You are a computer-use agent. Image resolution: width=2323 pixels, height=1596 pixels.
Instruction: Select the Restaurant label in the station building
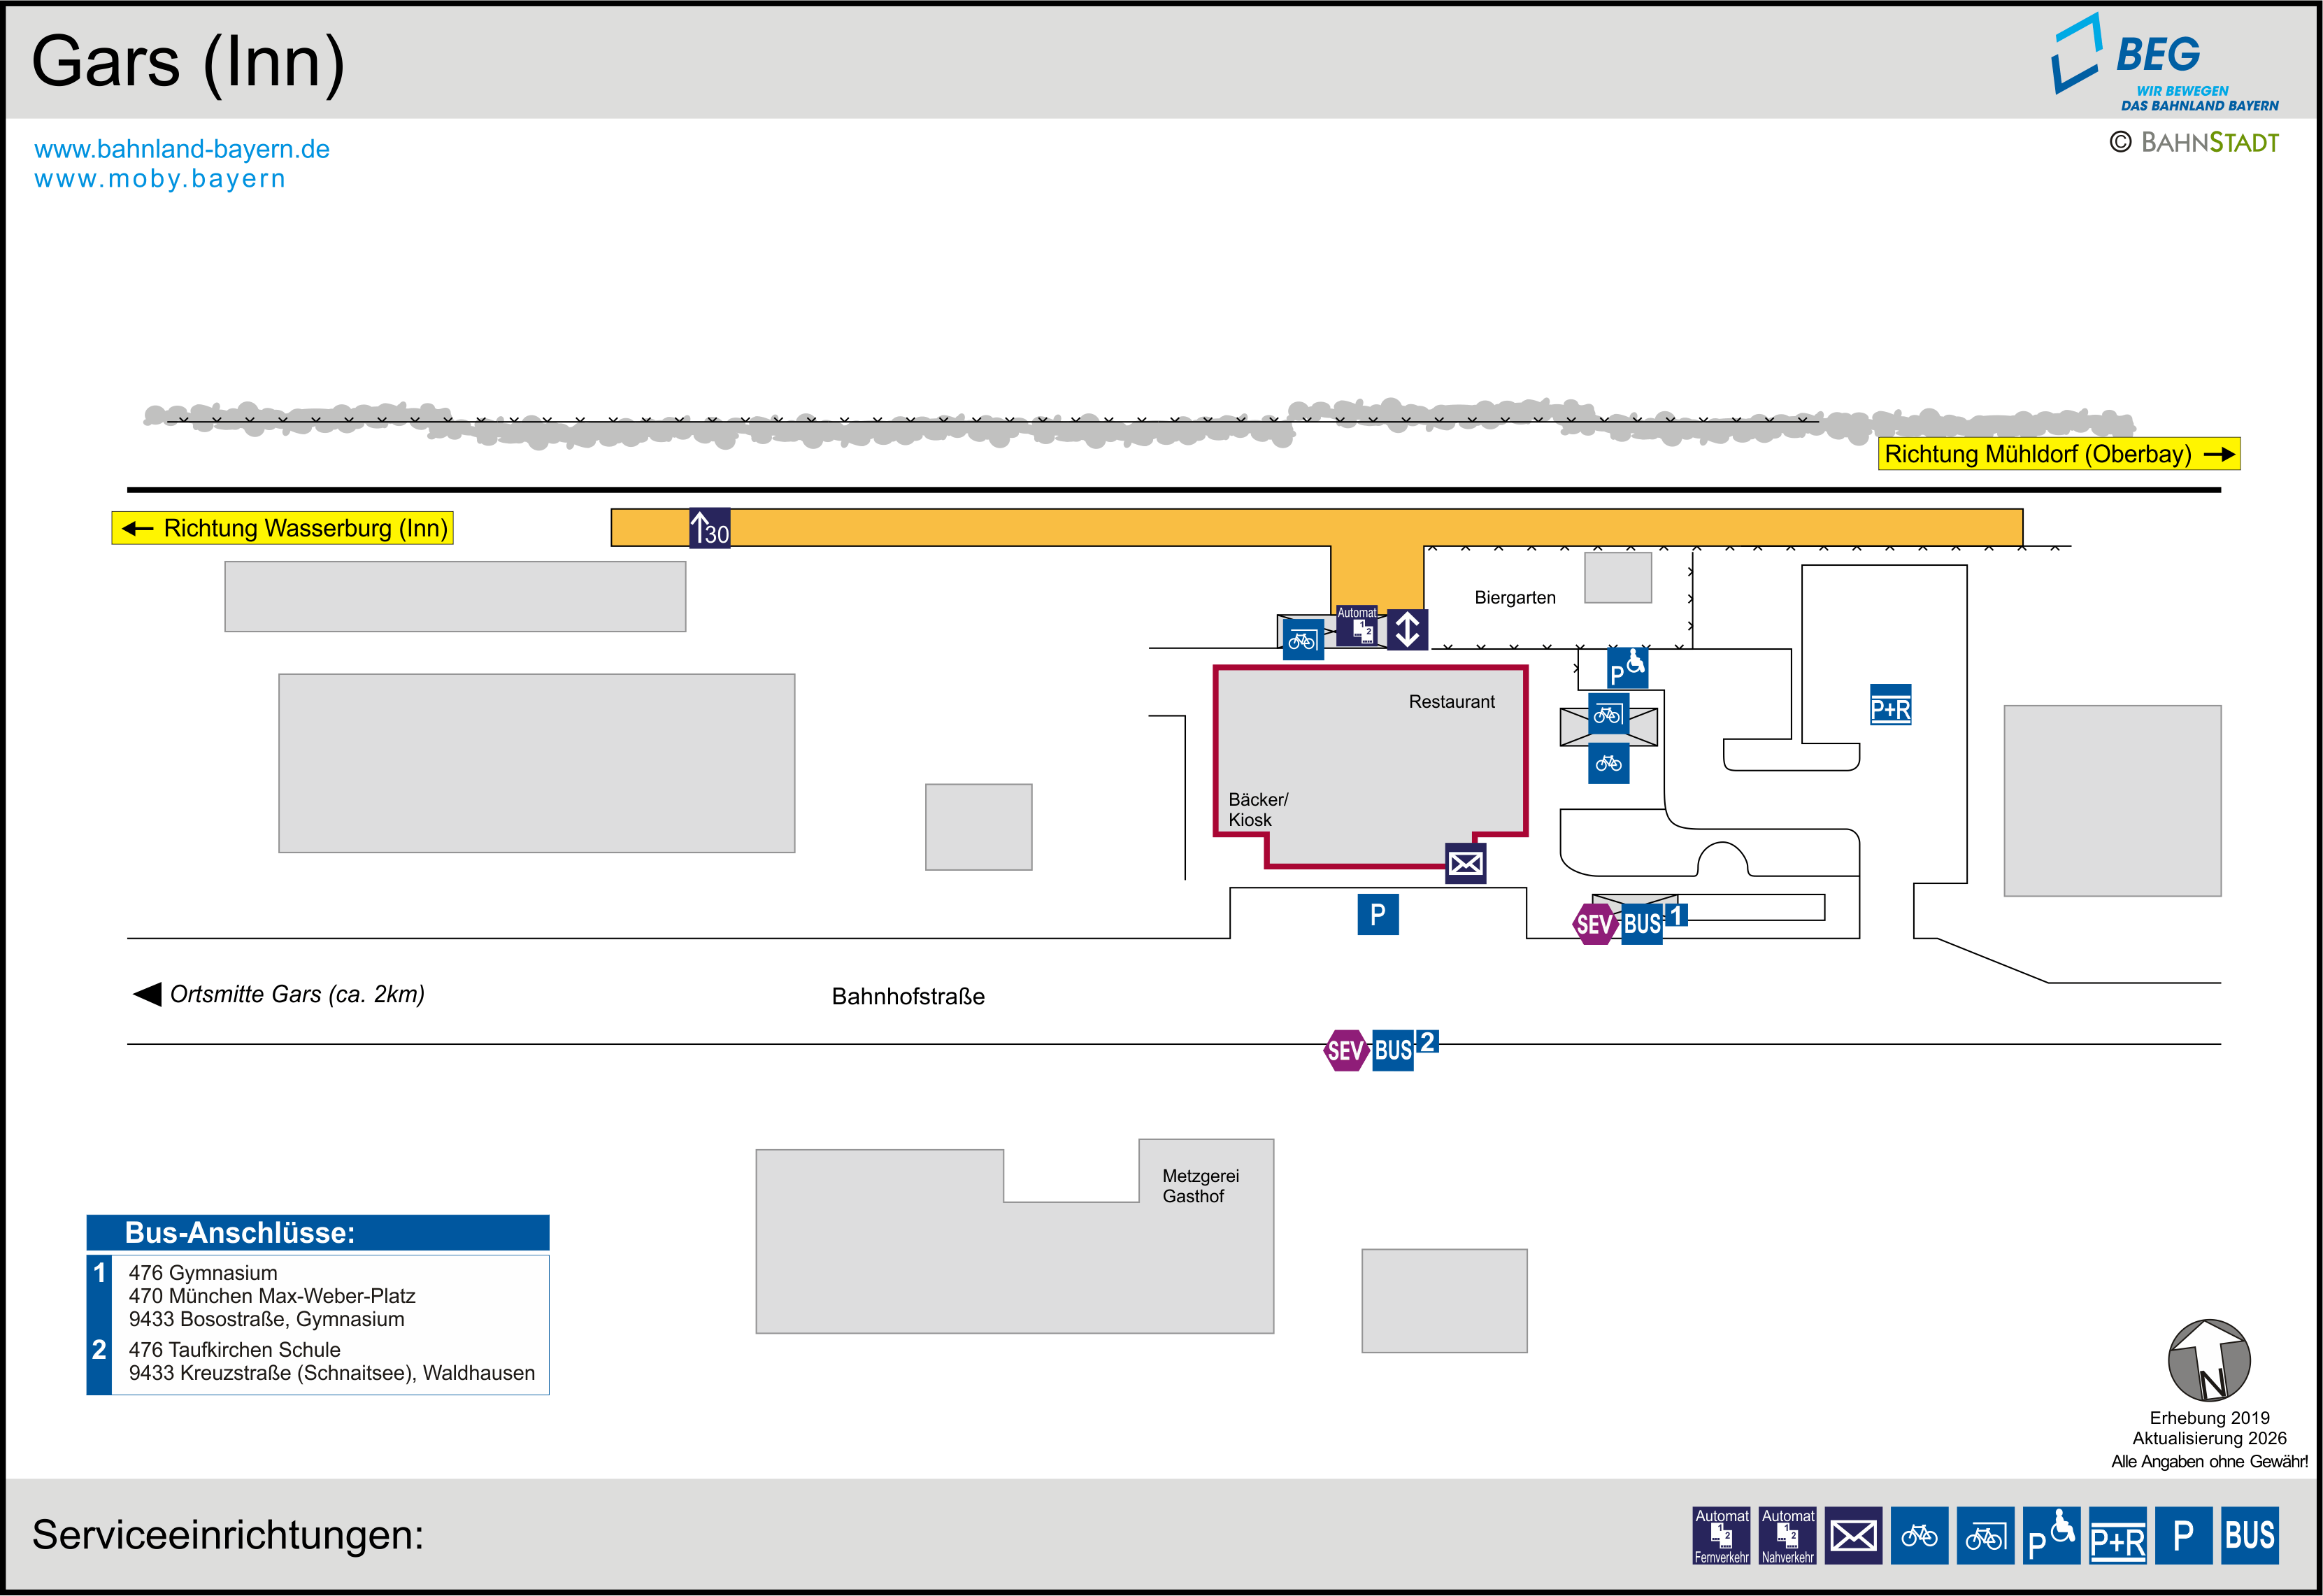click(1452, 702)
